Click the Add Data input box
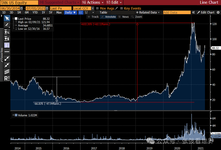This screenshot has height=150, width=221. point(177,12)
